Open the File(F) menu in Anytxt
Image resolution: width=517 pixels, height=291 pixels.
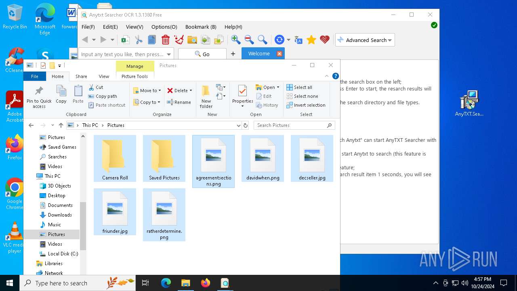click(x=88, y=27)
